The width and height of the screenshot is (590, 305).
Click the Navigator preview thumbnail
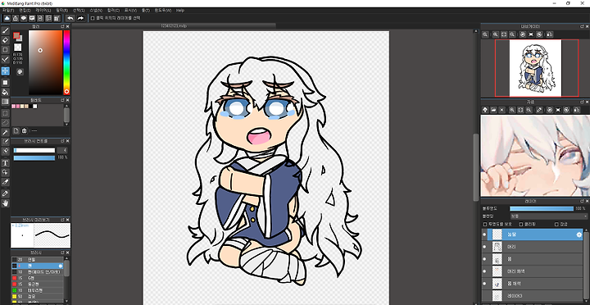coord(535,68)
